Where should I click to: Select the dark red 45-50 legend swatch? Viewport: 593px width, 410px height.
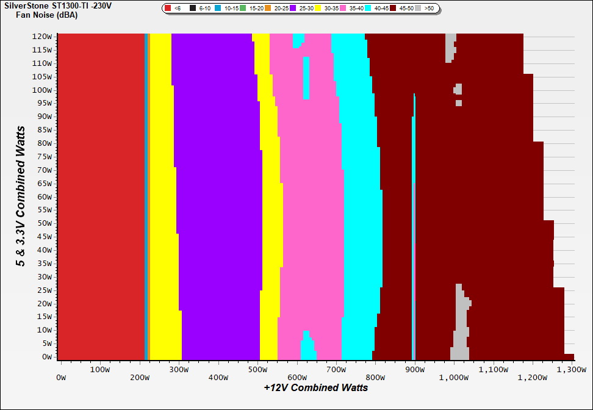coord(393,9)
